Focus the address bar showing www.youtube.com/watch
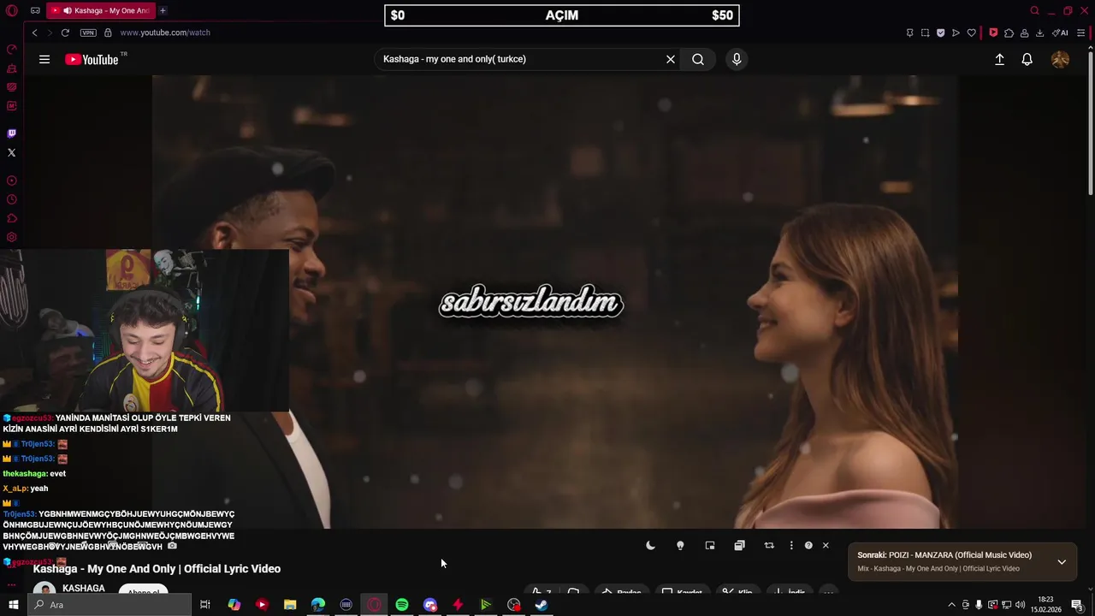 point(165,33)
